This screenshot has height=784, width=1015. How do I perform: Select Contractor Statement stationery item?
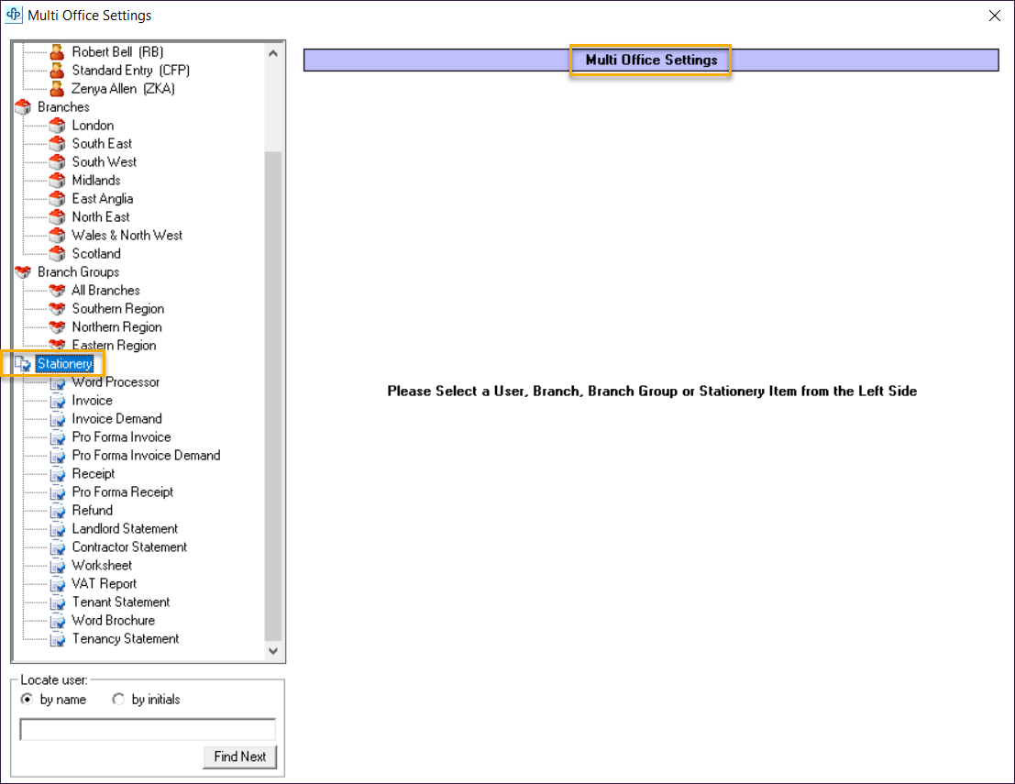(129, 547)
